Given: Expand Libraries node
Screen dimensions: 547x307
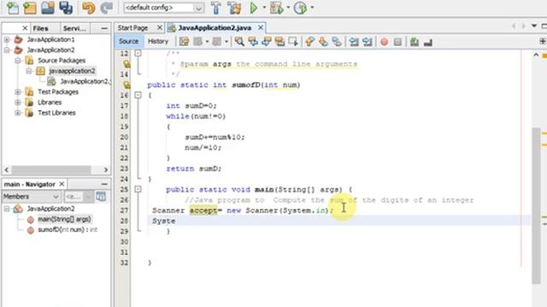Looking at the screenshot, I should pos(18,102).
